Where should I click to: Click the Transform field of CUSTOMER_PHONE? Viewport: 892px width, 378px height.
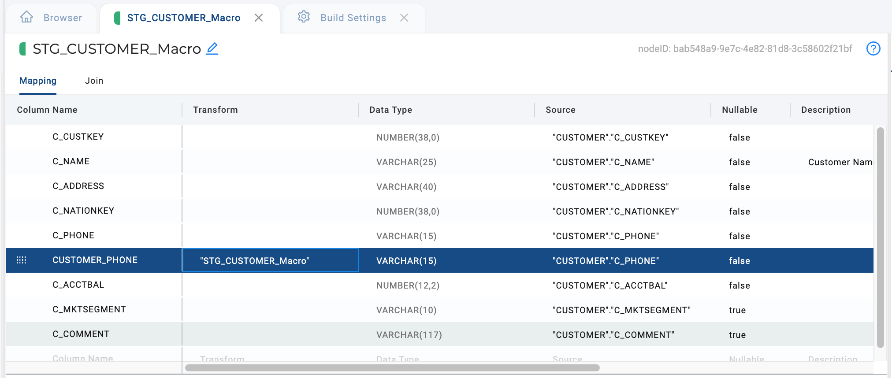click(270, 260)
